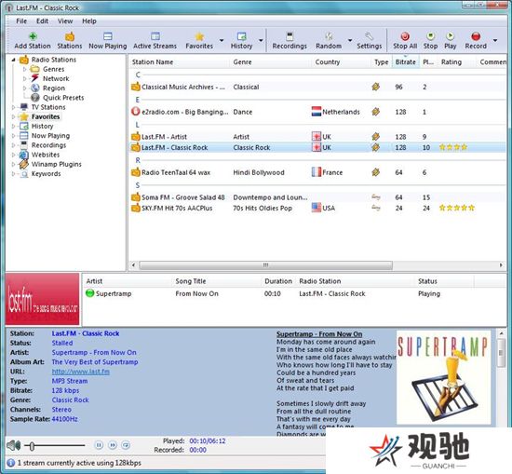Screen dimensions: 512x474
Task: Click the Supertramp album cover art
Action: pos(443,378)
